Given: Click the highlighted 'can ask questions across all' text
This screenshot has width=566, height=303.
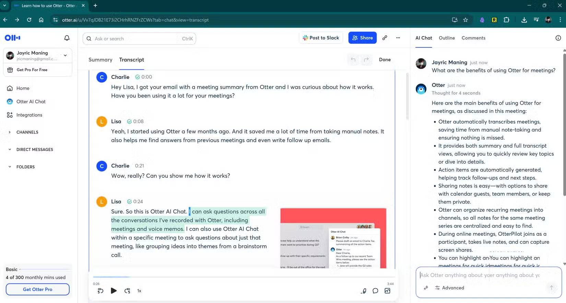Looking at the screenshot, I should tap(228, 212).
